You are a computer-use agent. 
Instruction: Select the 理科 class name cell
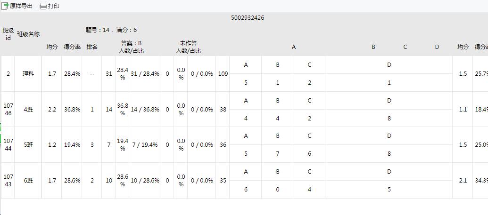(28, 74)
